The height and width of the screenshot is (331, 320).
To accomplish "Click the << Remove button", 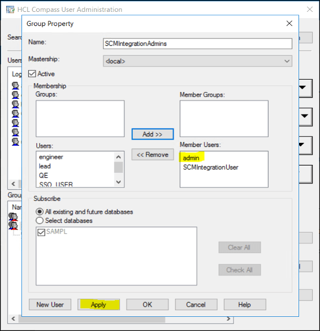I will [153, 155].
